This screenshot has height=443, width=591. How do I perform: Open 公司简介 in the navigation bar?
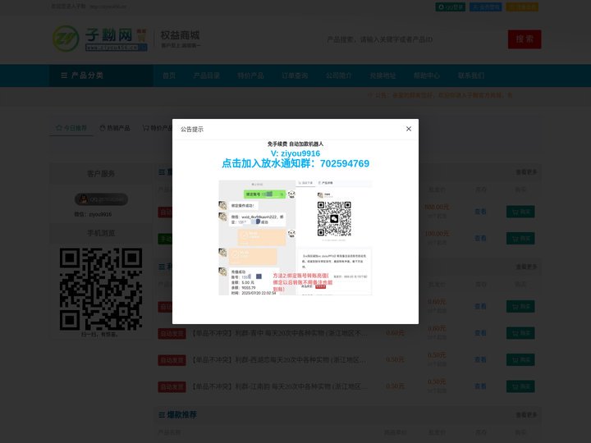point(339,75)
